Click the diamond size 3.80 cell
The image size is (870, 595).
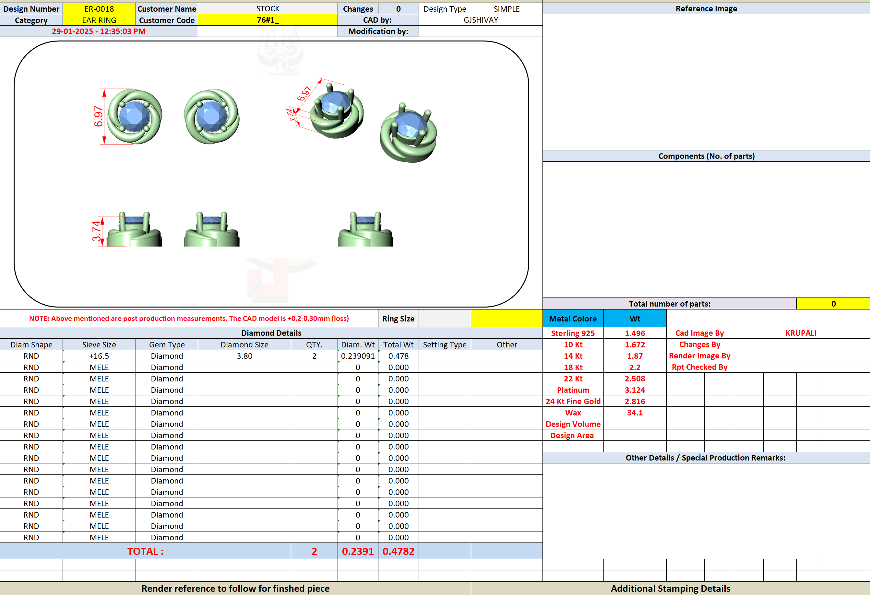(x=244, y=356)
